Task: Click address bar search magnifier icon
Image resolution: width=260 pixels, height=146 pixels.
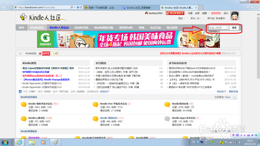Action: [x=72, y=7]
